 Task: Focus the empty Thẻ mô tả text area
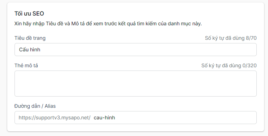tap(135, 84)
